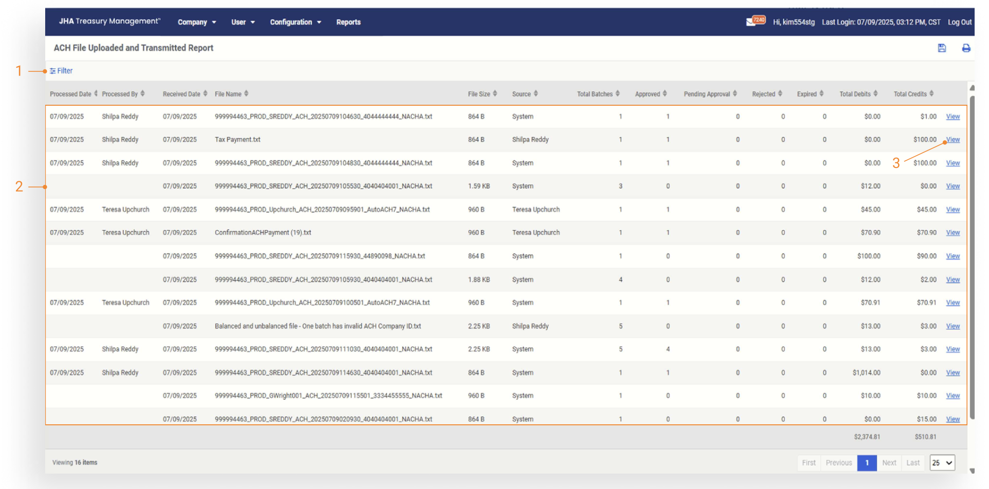Viewport: 989px width, 489px height.
Task: Open the Reports menu item
Action: point(348,22)
